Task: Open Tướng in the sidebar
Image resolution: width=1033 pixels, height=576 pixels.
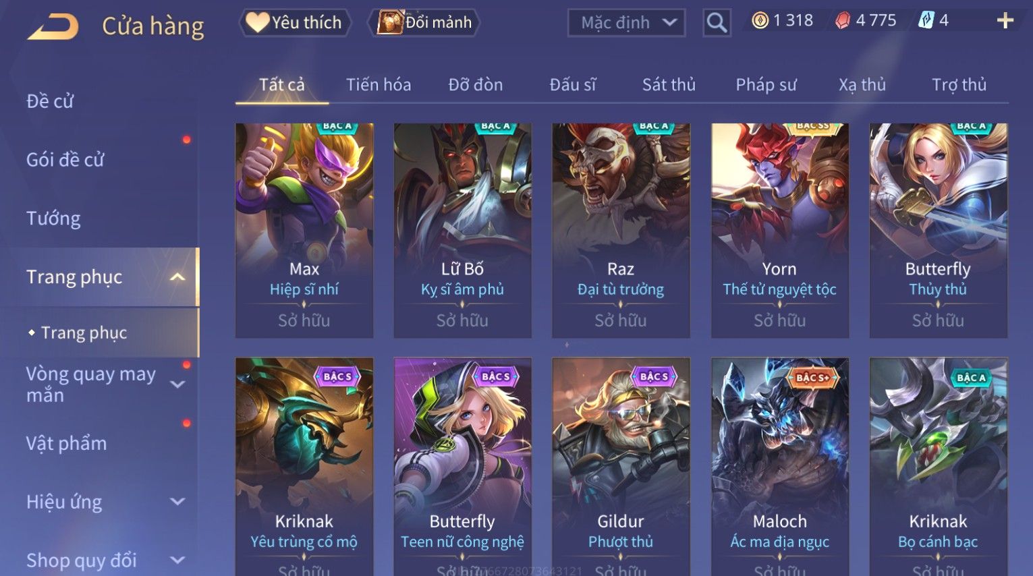Action: 53,218
